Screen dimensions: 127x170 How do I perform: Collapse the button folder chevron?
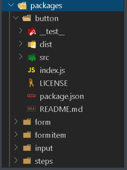point(16,18)
